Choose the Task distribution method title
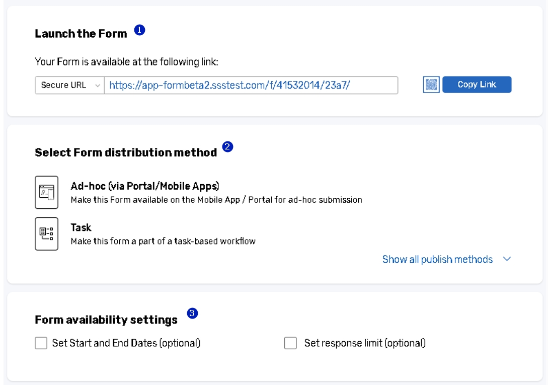 coord(81,227)
